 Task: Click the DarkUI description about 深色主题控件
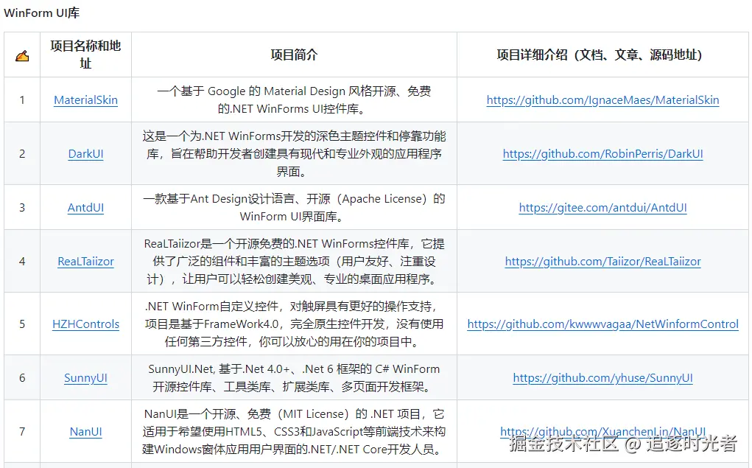[x=294, y=153]
